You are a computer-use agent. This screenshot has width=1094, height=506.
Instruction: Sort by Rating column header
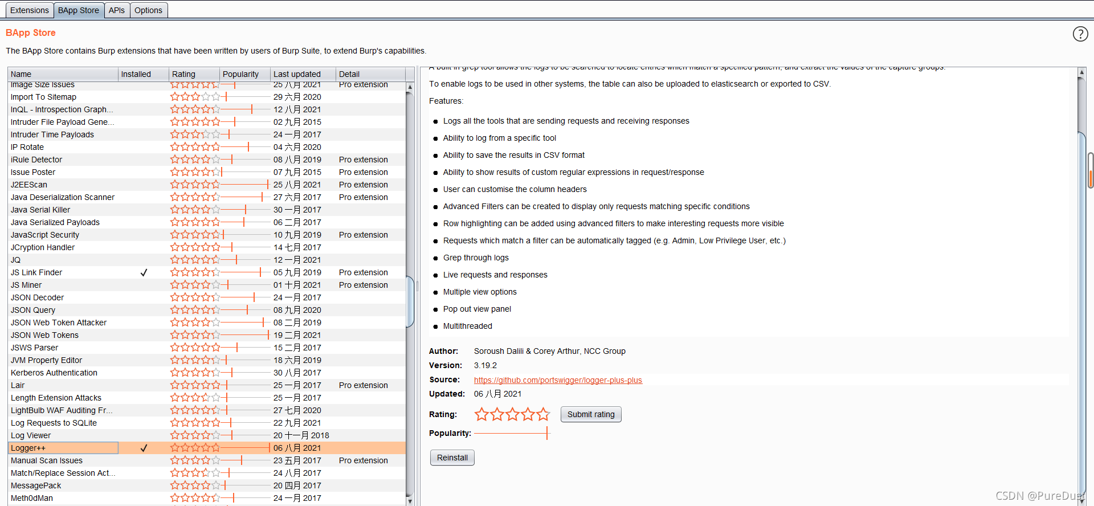tap(194, 74)
